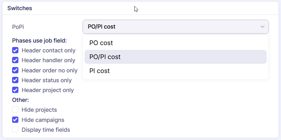
Task: Disable the 'Header order no only' checkbox
Action: [15, 70]
